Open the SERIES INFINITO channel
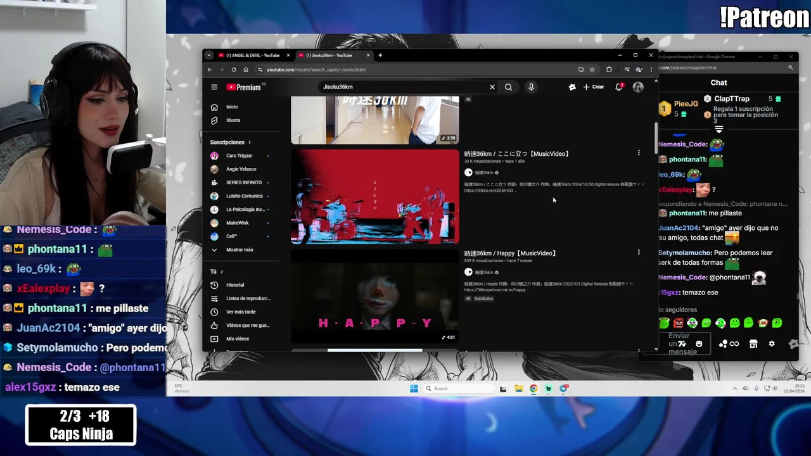Screen dimensions: 811x456 (243, 182)
